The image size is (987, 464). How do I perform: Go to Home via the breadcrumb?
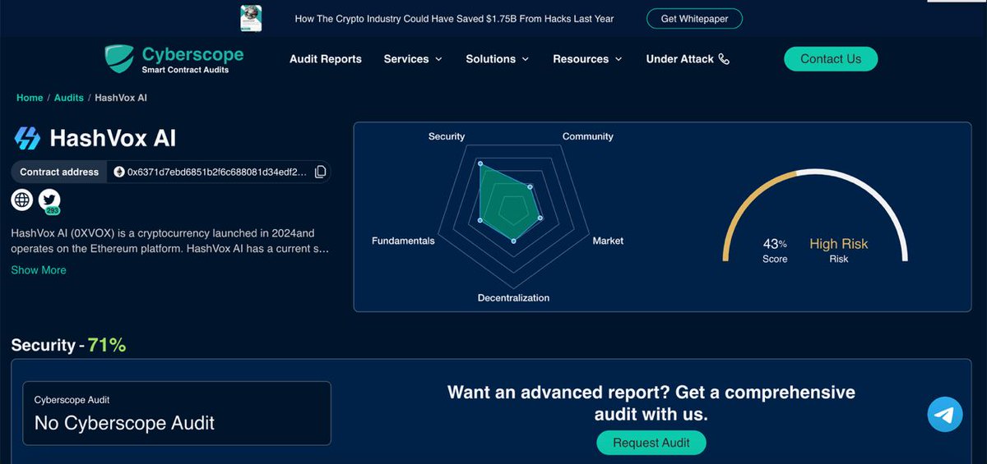coord(30,98)
